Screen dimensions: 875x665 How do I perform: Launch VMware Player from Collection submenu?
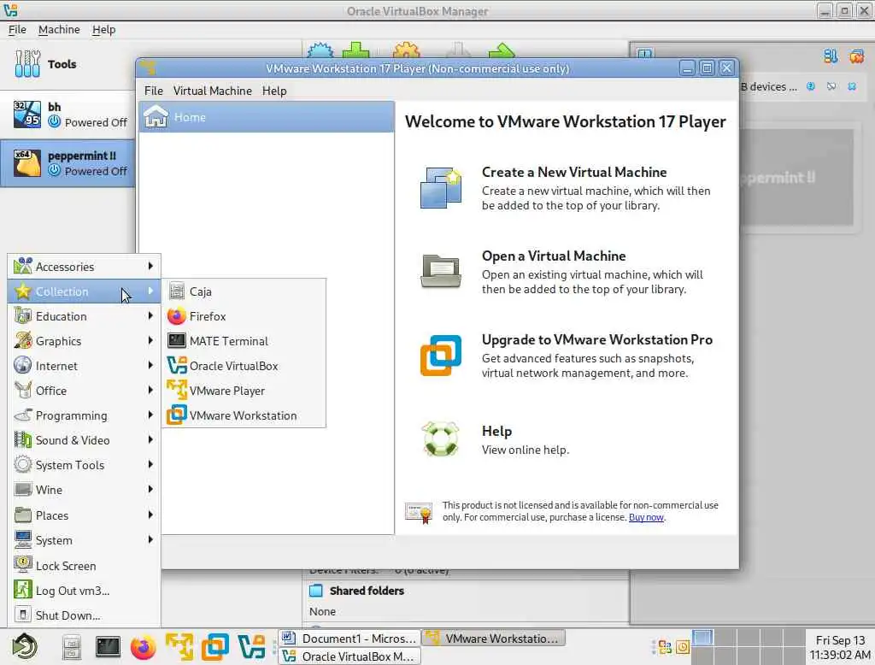coord(244,391)
